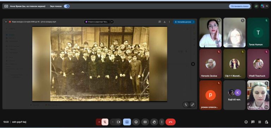Screen dimensions: 271x128
Task: Click the muted mic icon on роман олекси tile
Action: [219, 83]
